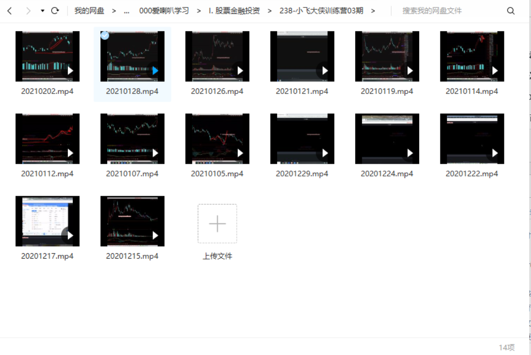The height and width of the screenshot is (355, 531).
Task: Uncheck the selection mark on 20210128.mp4
Action: [x=105, y=35]
